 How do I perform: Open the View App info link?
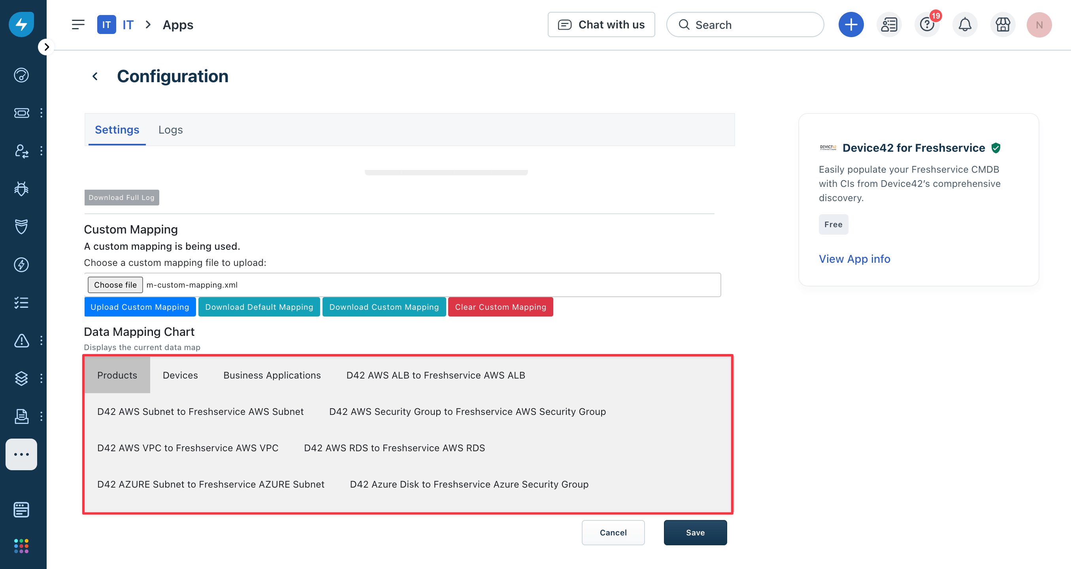coord(854,258)
